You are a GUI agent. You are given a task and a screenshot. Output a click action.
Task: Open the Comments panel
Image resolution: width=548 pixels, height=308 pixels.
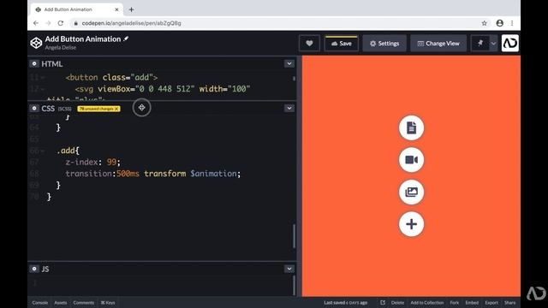click(x=84, y=302)
